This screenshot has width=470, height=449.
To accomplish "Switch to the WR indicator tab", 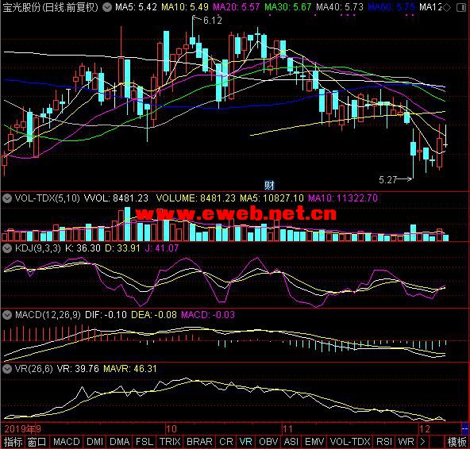I will 406,442.
